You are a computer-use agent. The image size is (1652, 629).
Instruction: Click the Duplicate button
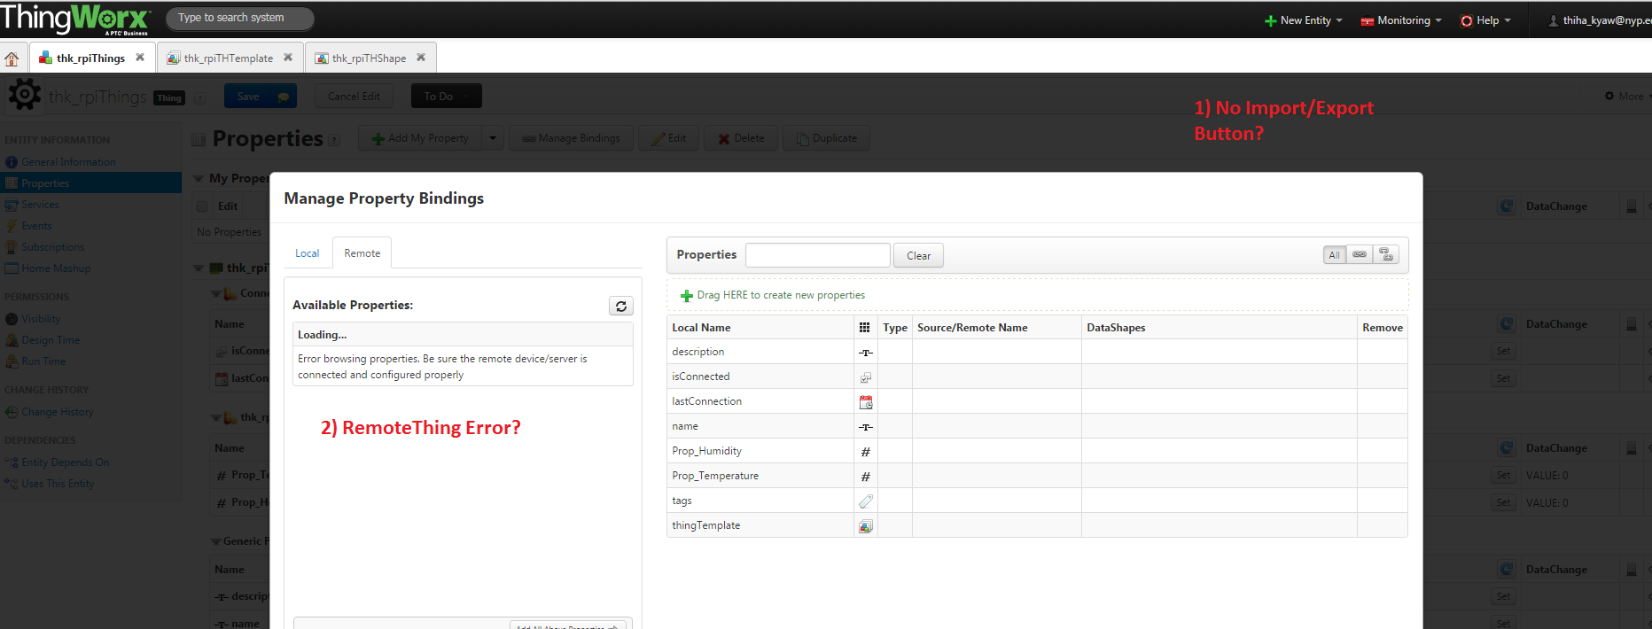coord(826,138)
